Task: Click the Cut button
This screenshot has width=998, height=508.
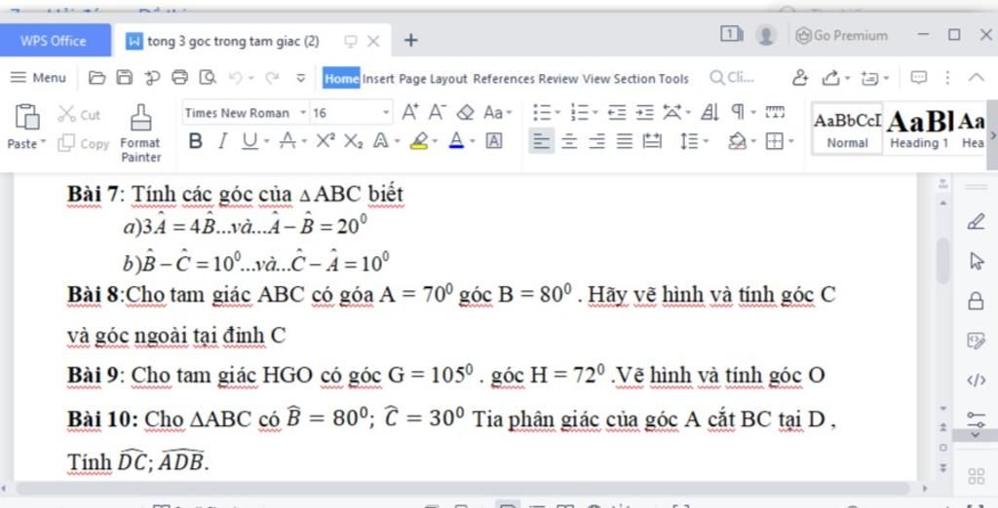Action: point(80,115)
